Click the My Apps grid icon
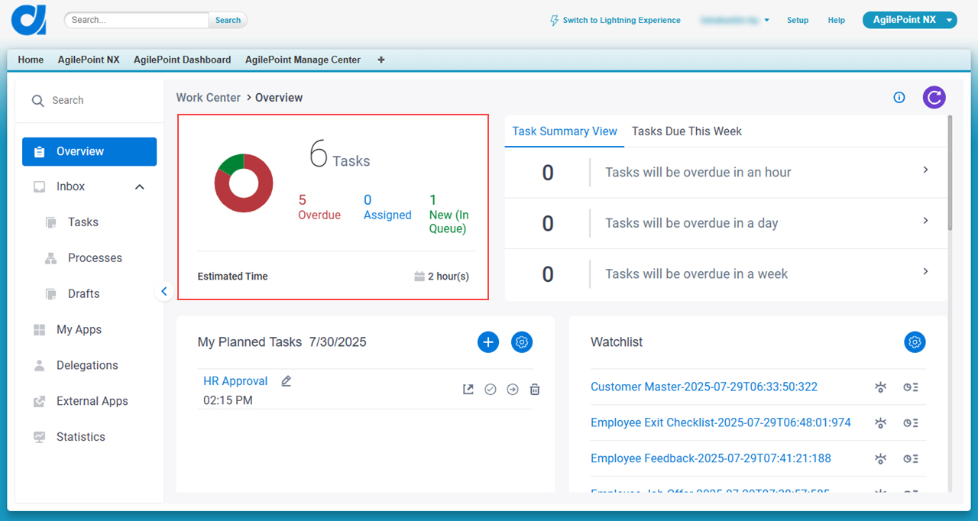The height and width of the screenshot is (521, 978). tap(40, 330)
